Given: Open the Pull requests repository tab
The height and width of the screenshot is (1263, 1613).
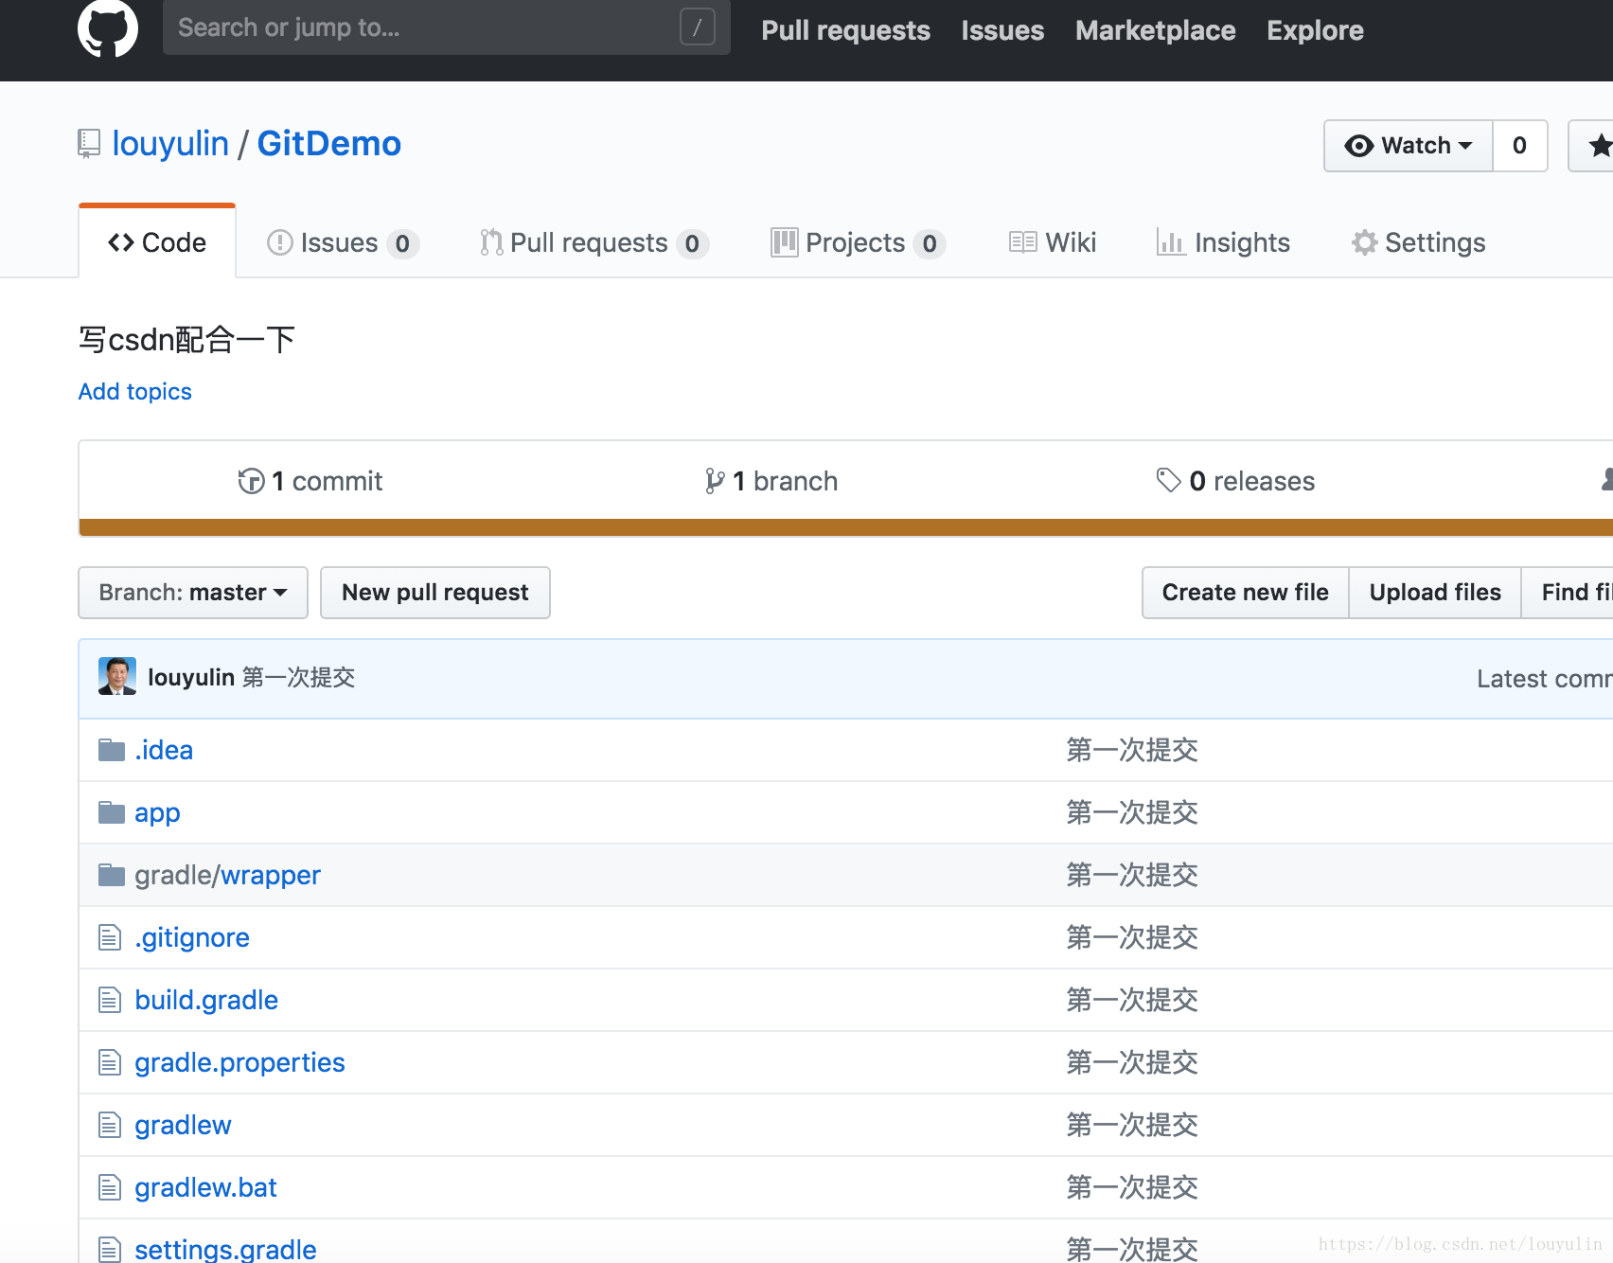Looking at the screenshot, I should 594,243.
